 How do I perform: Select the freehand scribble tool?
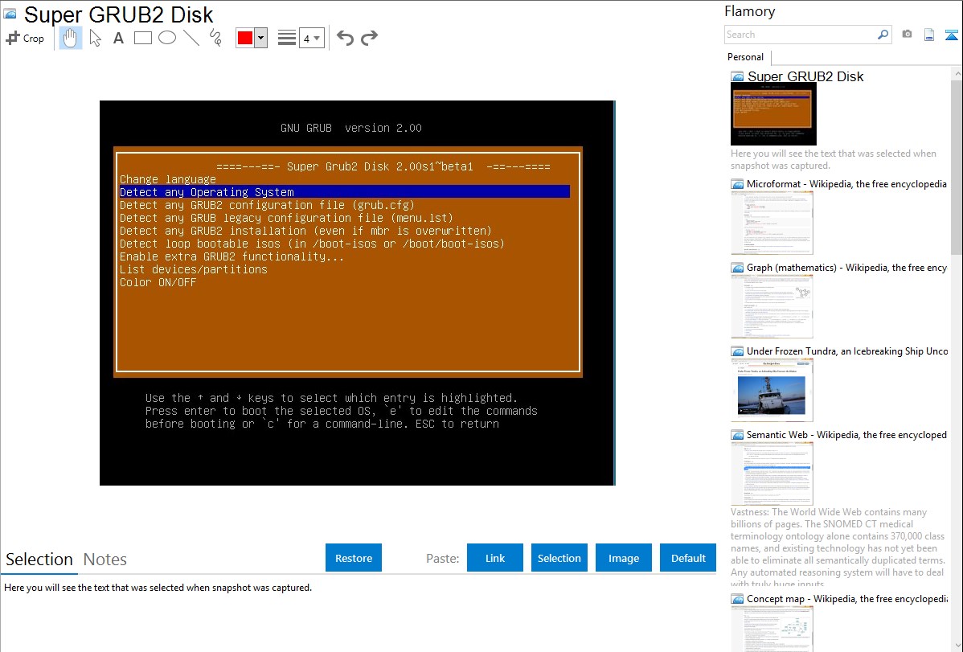pos(215,38)
